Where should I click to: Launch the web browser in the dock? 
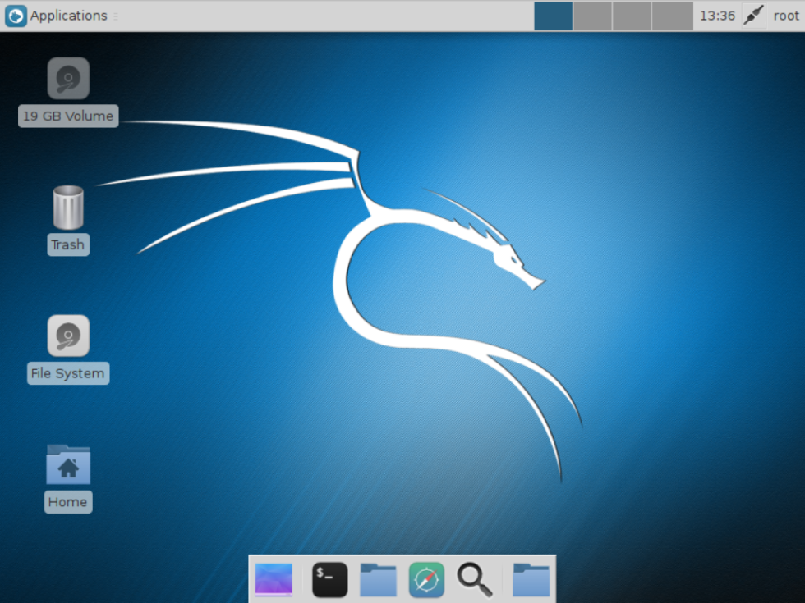point(425,579)
